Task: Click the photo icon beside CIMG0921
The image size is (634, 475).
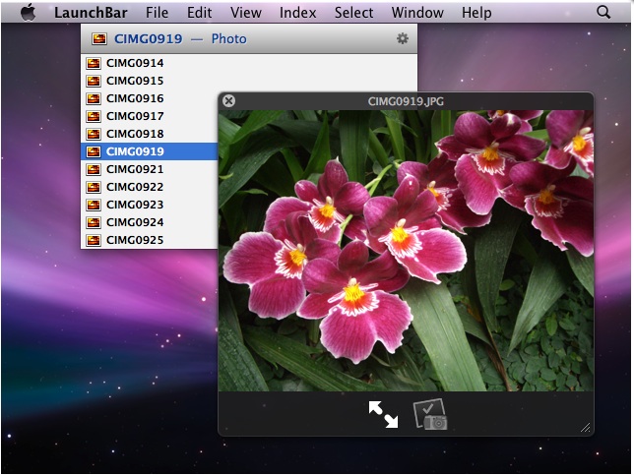Action: (94, 169)
